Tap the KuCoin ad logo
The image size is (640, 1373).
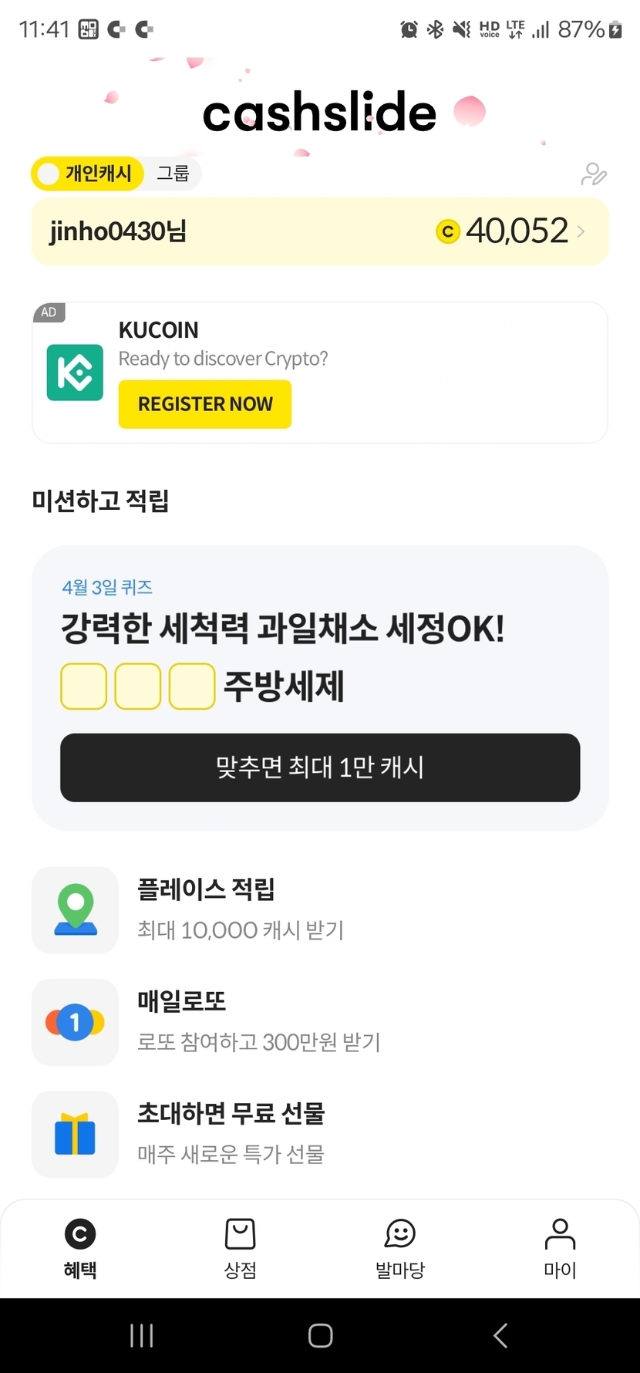pyautogui.click(x=75, y=373)
